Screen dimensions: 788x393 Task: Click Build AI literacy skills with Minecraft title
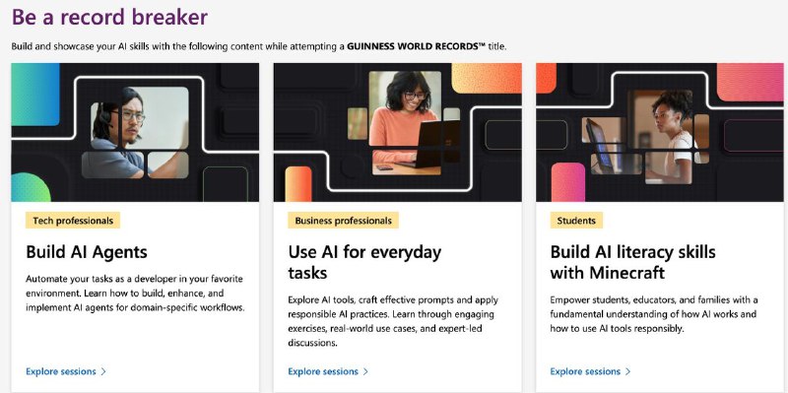pos(633,262)
